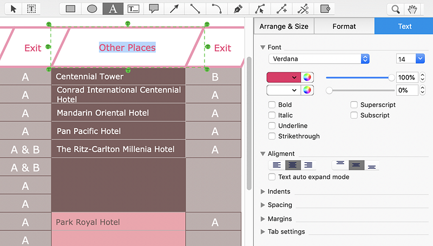
Task: Choose the Add Point tool
Action: [281, 9]
